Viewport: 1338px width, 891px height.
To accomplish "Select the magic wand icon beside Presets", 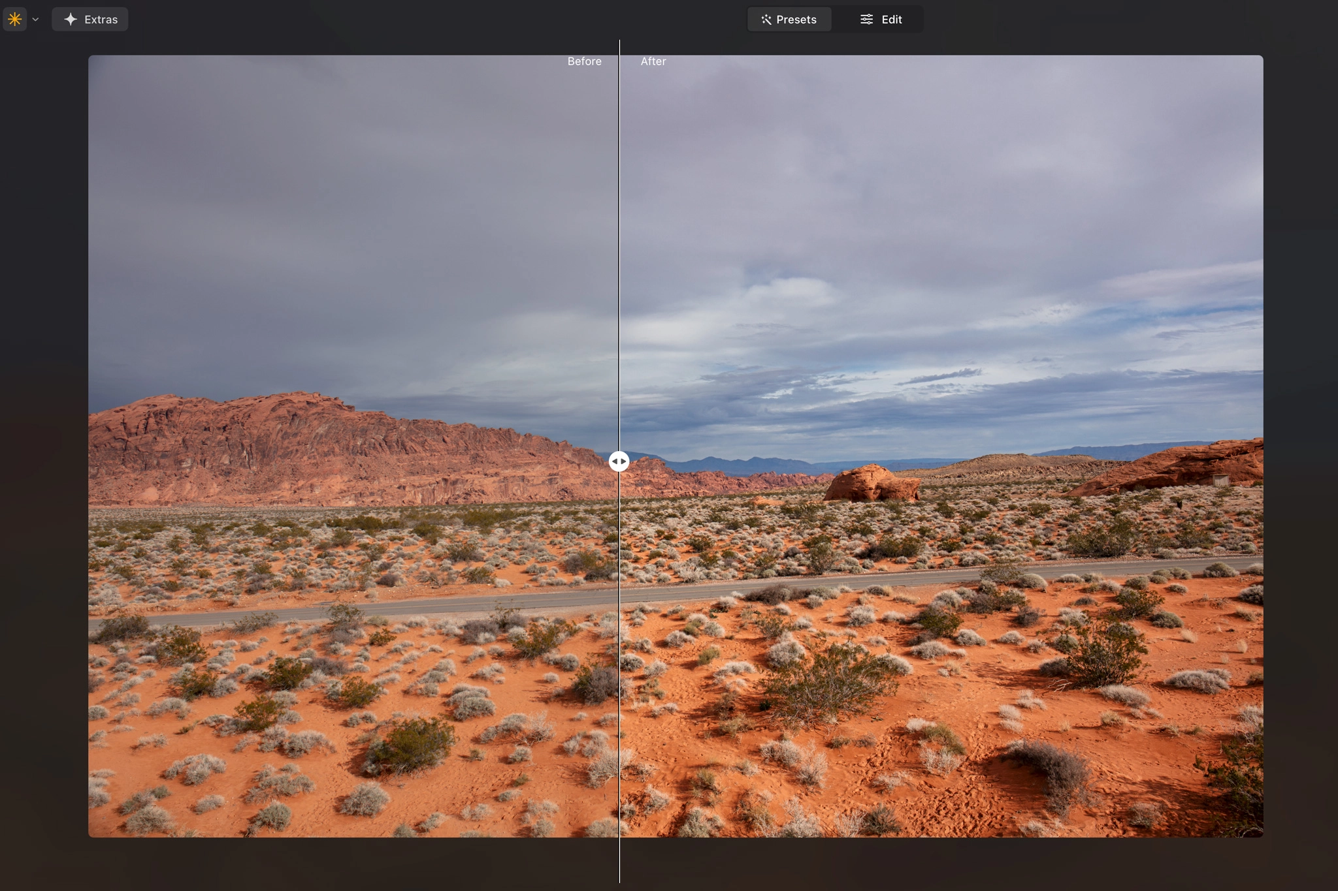I will [x=767, y=19].
